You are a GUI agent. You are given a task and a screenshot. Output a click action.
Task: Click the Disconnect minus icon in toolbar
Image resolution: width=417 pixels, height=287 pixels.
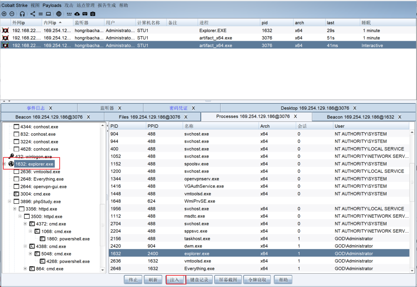coord(11,14)
